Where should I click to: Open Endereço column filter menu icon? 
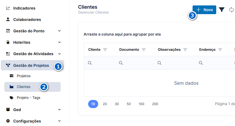click(220, 49)
